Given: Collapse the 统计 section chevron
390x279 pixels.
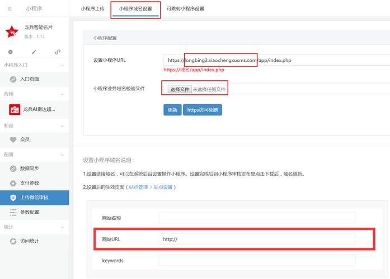Looking at the screenshot, I should 63,227.
